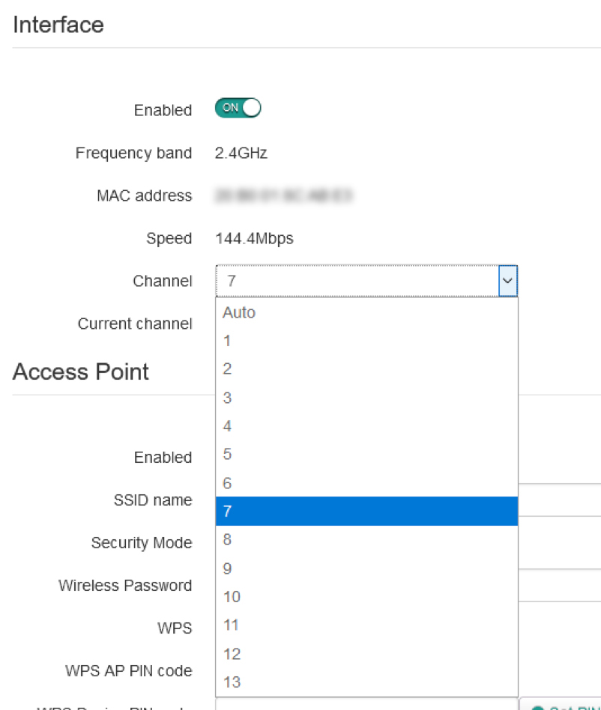
Task: Choose channel 9 from dropdown
Action: click(x=366, y=568)
